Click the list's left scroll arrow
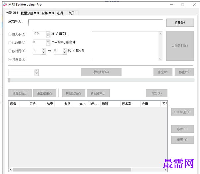The image size is (200, 174). coord(11,170)
